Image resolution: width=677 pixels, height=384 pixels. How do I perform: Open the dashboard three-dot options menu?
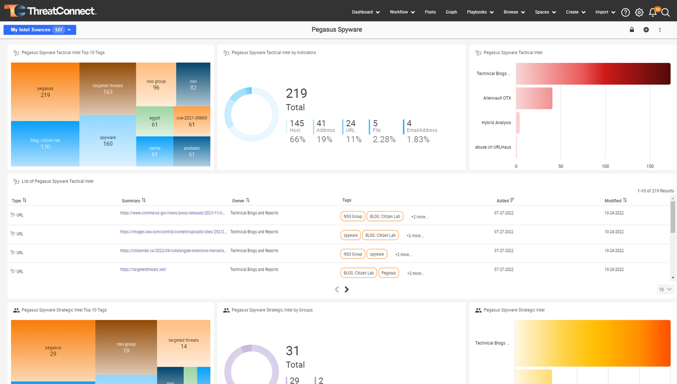click(x=660, y=30)
